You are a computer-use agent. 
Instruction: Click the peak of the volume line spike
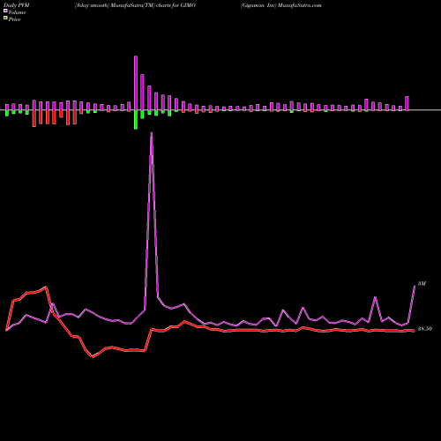(x=152, y=133)
